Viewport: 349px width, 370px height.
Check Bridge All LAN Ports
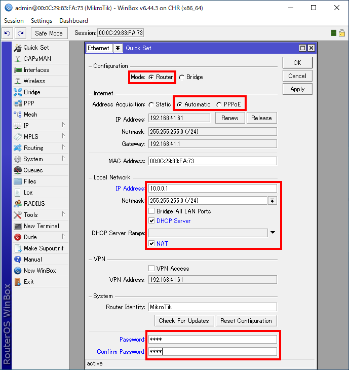pos(151,211)
